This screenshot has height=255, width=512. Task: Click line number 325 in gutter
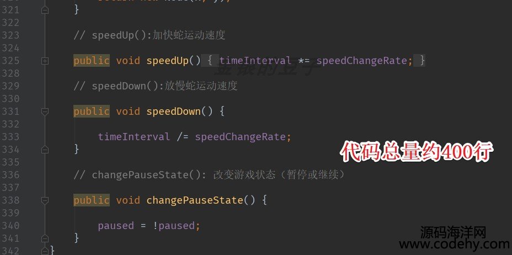pos(10,61)
